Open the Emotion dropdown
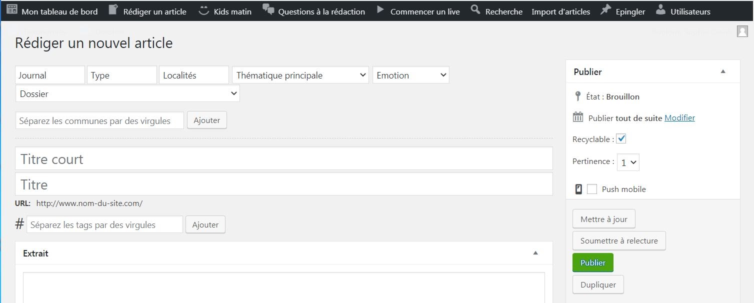This screenshot has width=754, height=303. click(x=411, y=75)
